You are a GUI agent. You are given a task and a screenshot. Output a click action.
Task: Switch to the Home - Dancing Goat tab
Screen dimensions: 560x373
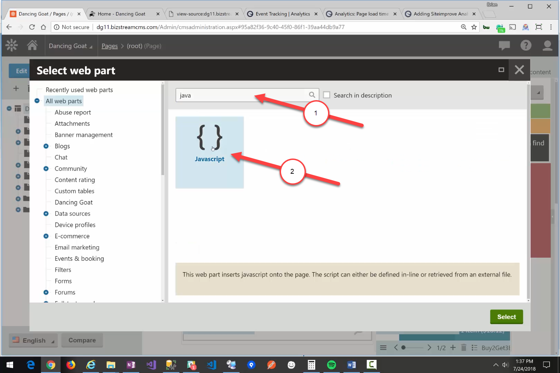(122, 14)
